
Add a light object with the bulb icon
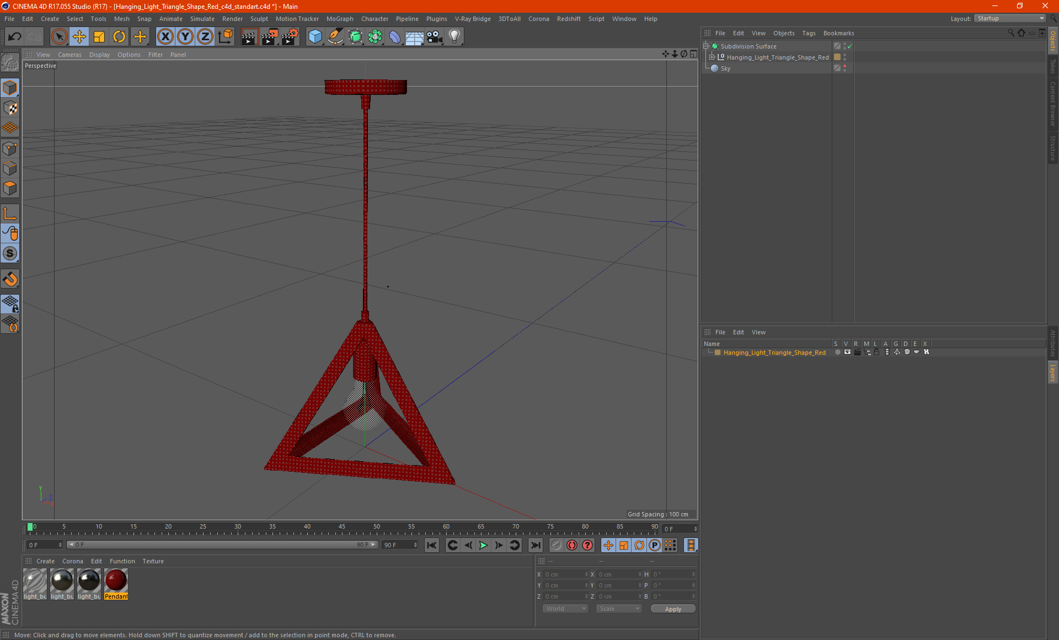point(454,37)
